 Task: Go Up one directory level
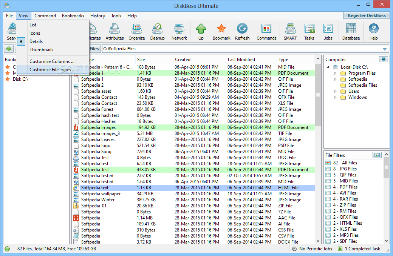(201, 32)
